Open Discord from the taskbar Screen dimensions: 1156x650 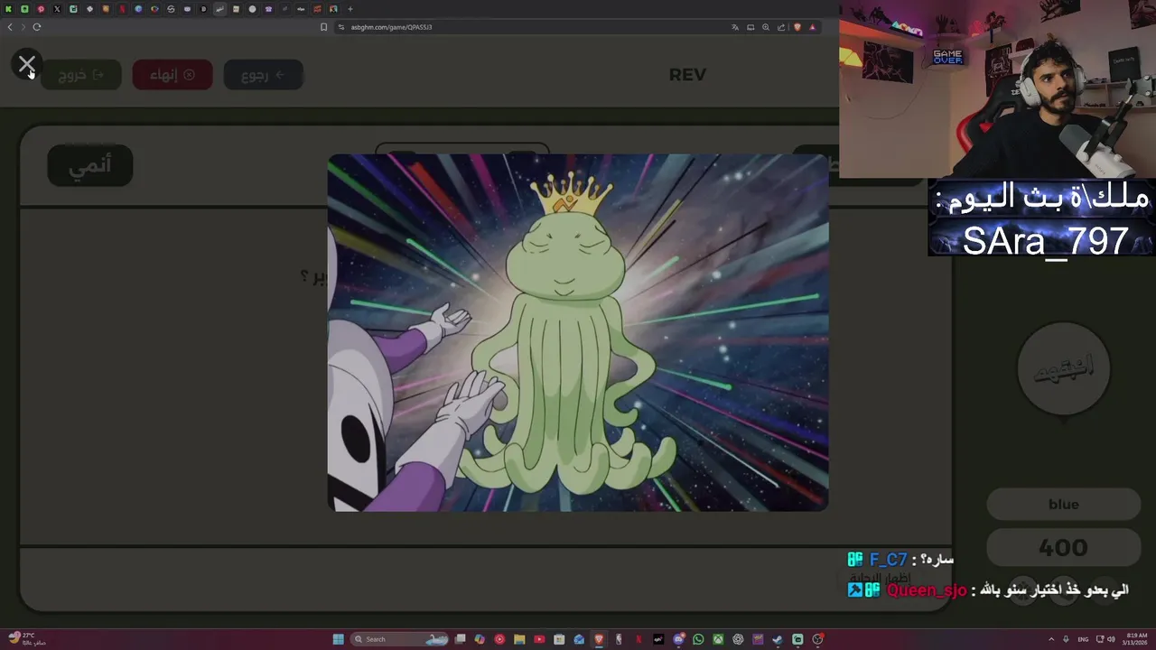679,639
